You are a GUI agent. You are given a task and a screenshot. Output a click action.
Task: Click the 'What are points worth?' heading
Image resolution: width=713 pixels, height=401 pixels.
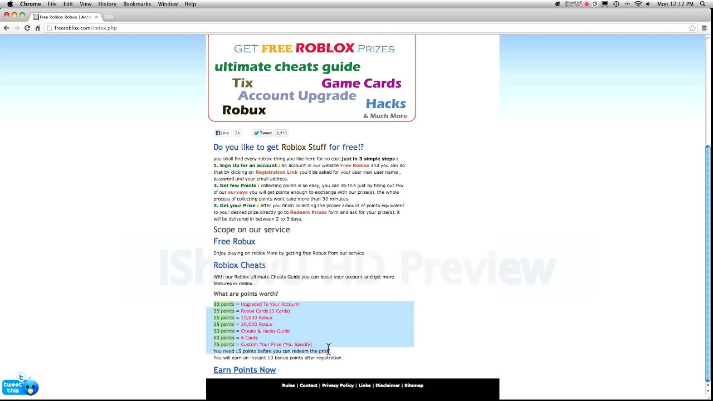tap(246, 294)
